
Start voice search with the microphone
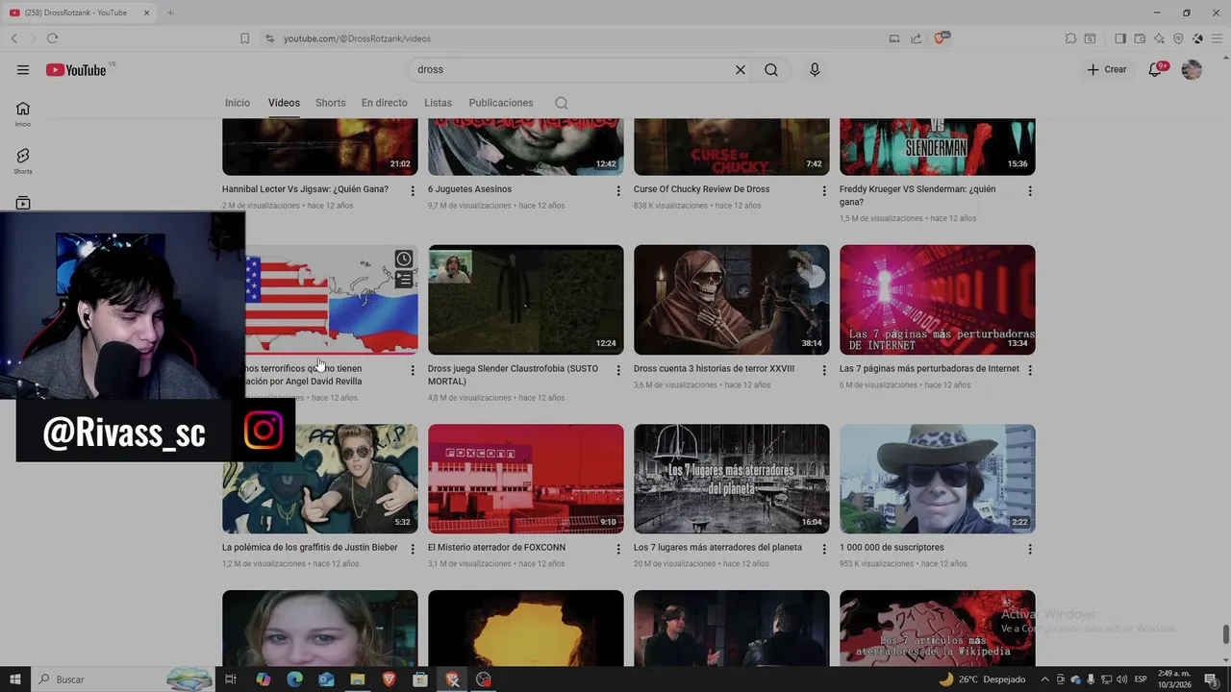[815, 69]
